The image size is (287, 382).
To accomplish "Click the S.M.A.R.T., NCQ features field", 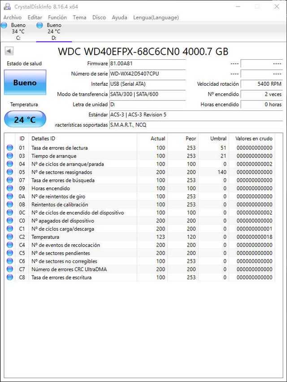I will (x=196, y=125).
